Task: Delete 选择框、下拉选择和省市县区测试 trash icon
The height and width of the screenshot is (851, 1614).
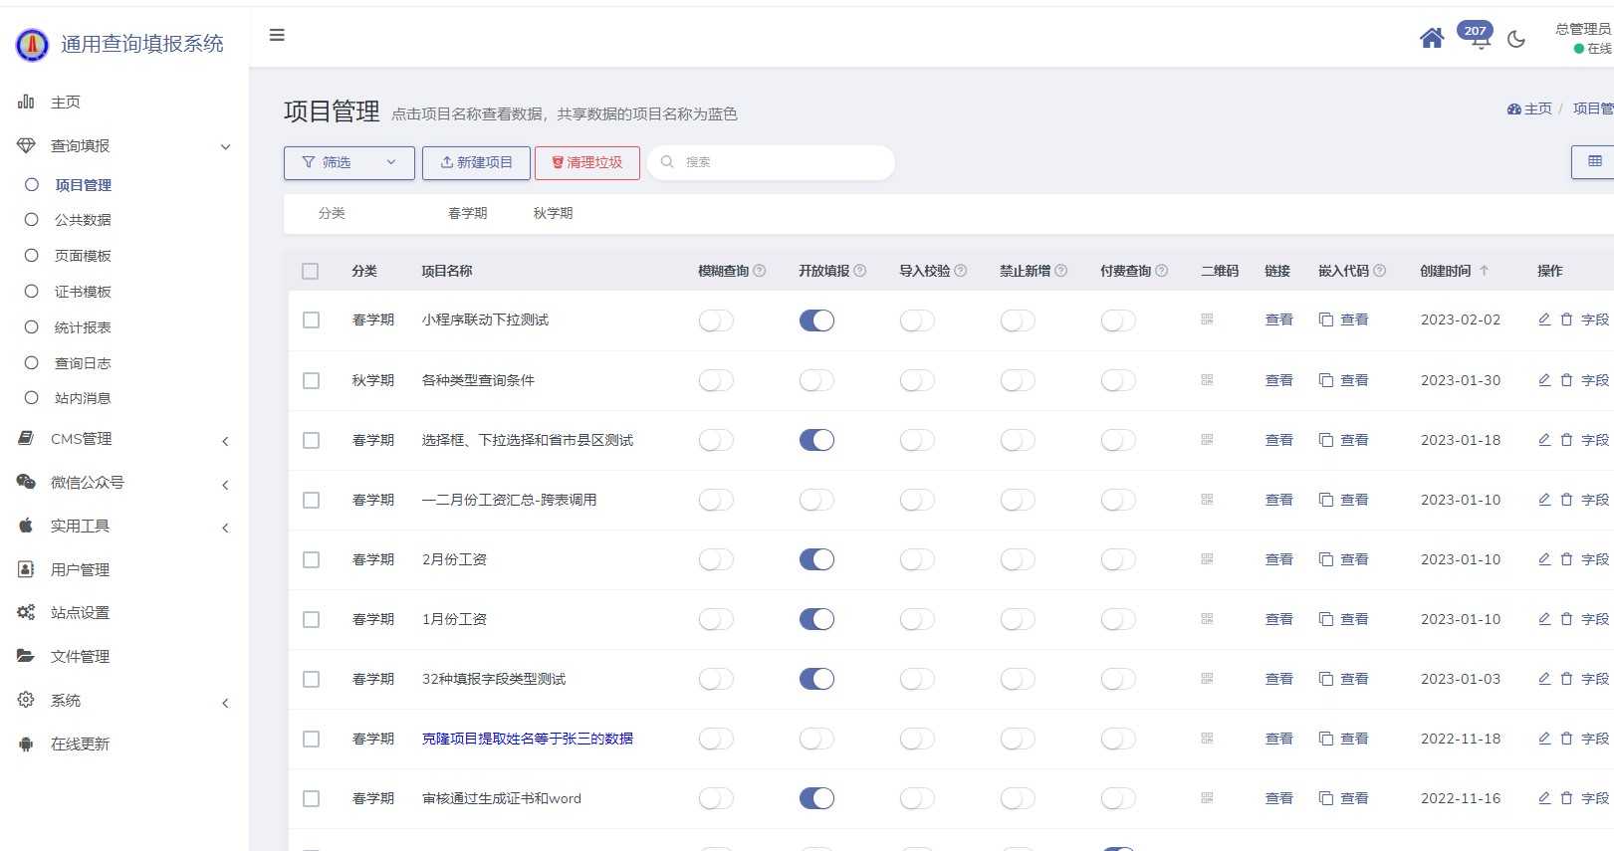Action: point(1566,440)
